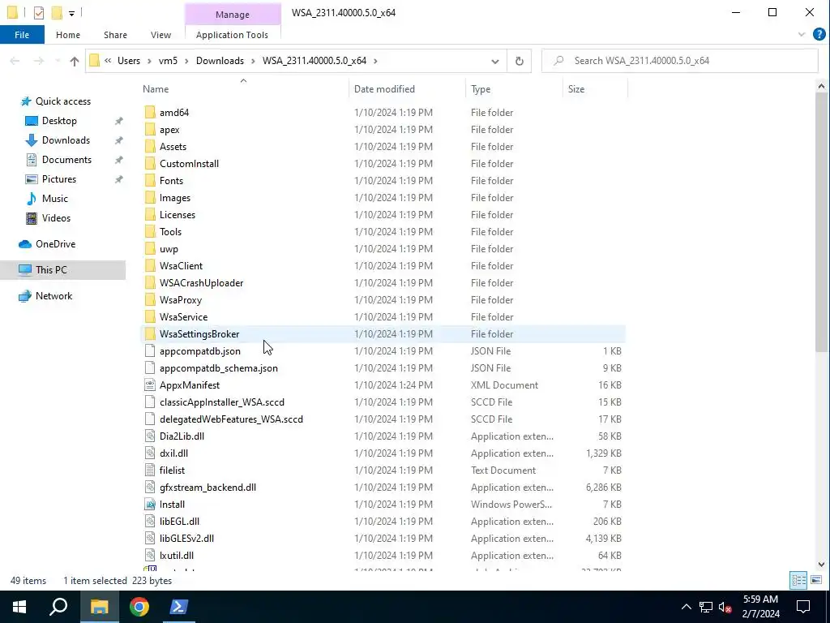
Task: Open Music in the navigation pane
Action: [x=54, y=199]
